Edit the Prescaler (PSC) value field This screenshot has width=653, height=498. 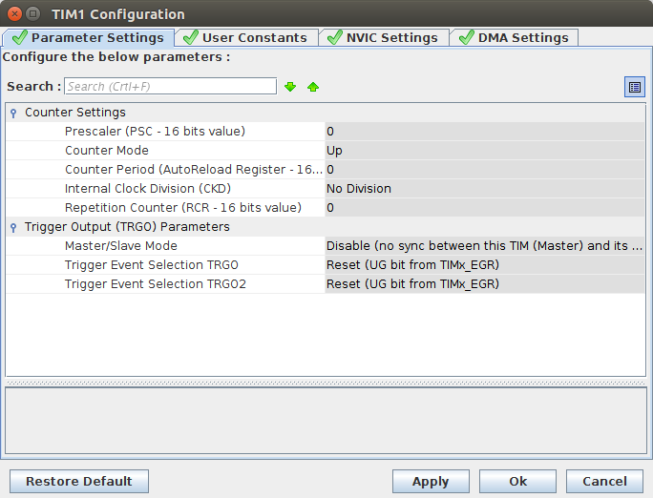(x=484, y=132)
